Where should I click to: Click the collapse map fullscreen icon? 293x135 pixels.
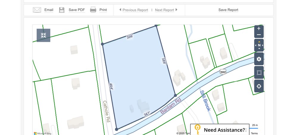click(43, 35)
